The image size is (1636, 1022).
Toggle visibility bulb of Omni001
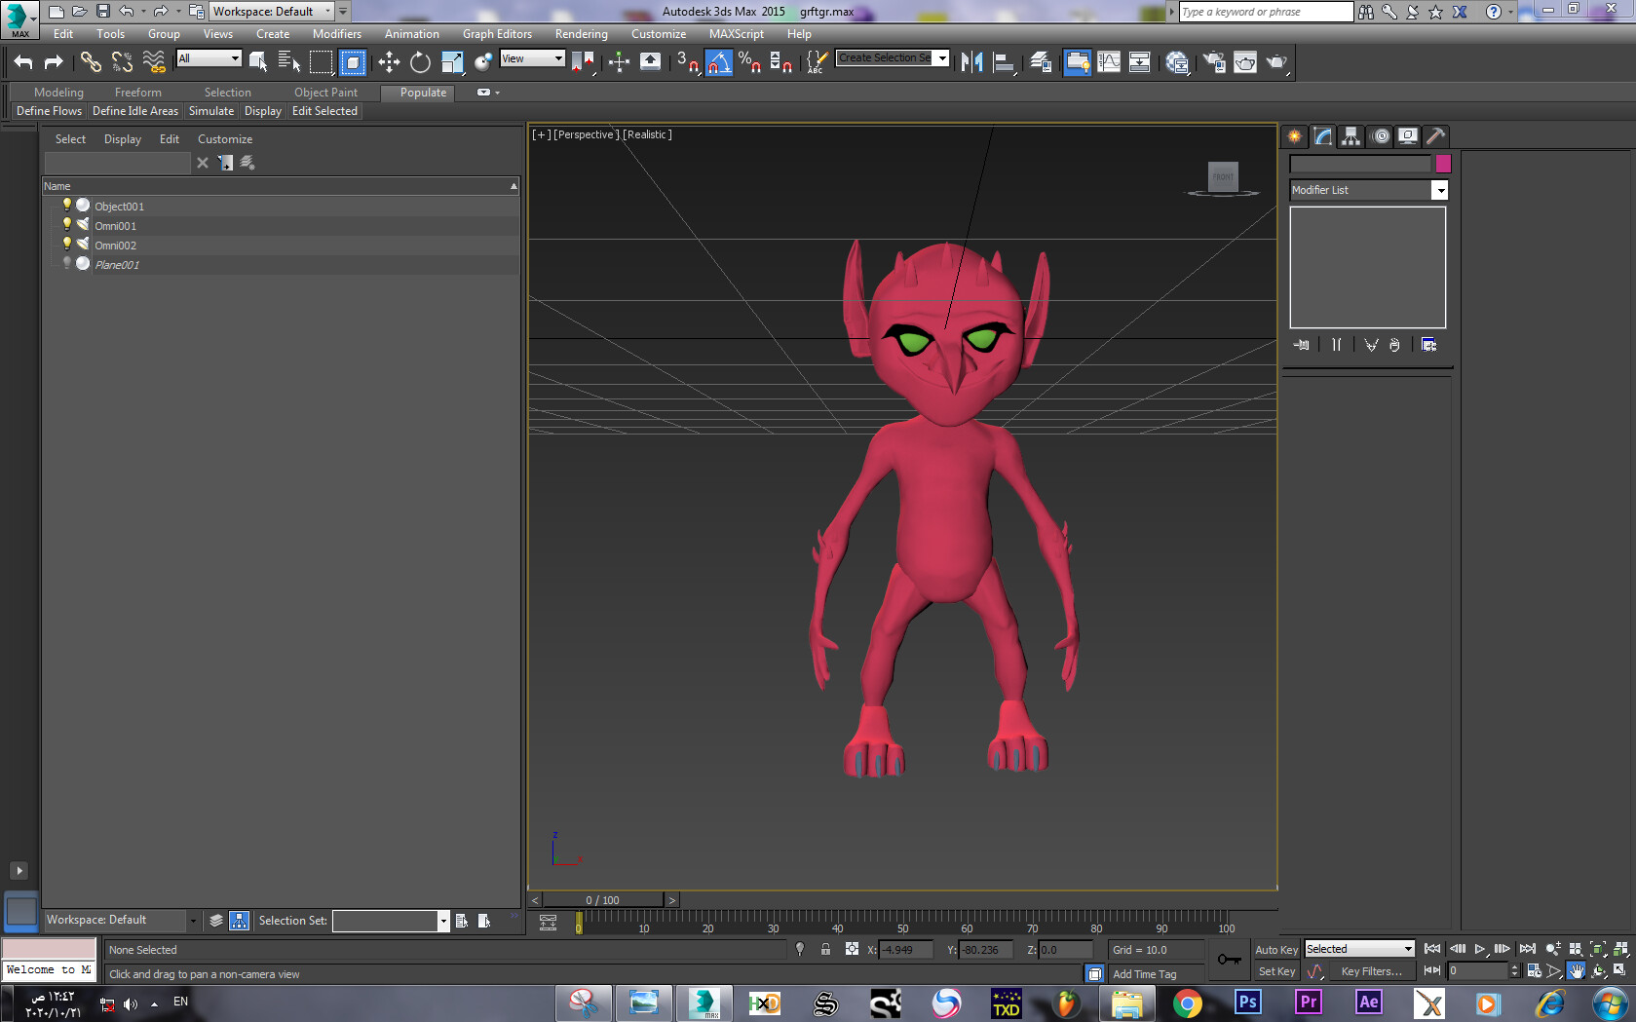click(66, 224)
